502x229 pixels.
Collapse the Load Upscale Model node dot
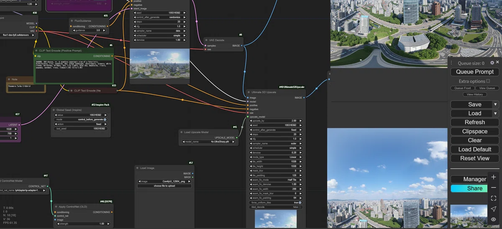point(181,132)
